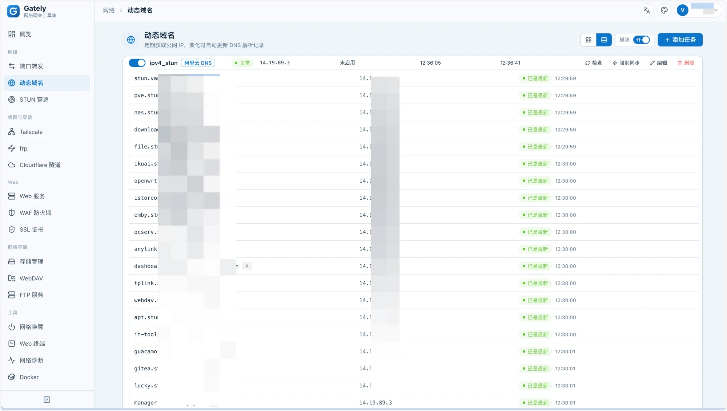Open Tailscale page
Screen dimensions: 727x411
tap(47, 132)
